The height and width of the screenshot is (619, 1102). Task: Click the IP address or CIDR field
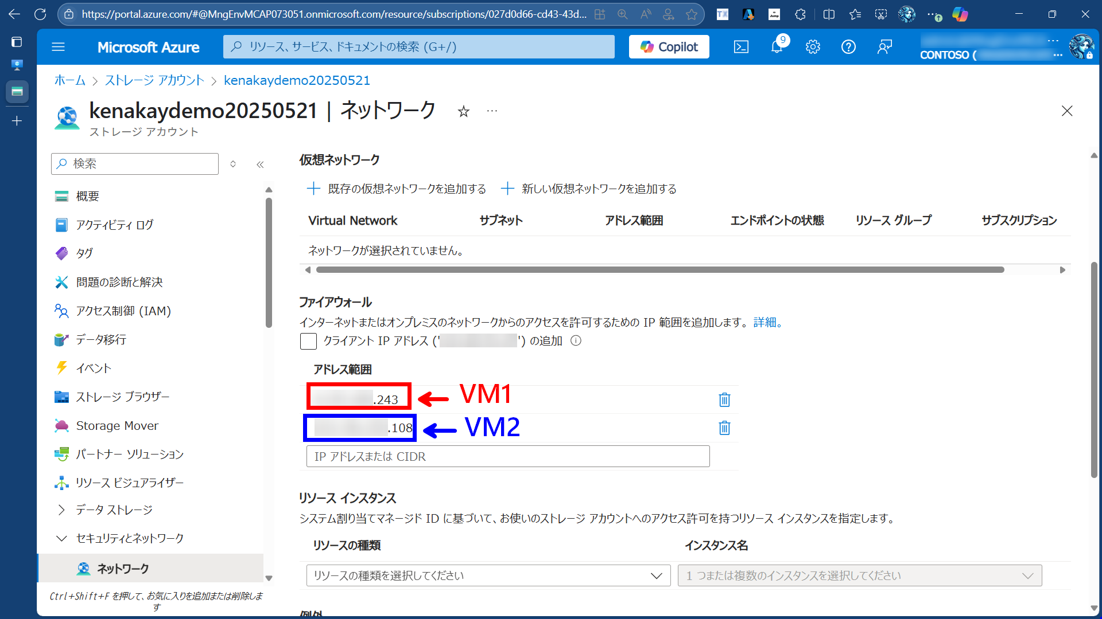point(508,456)
